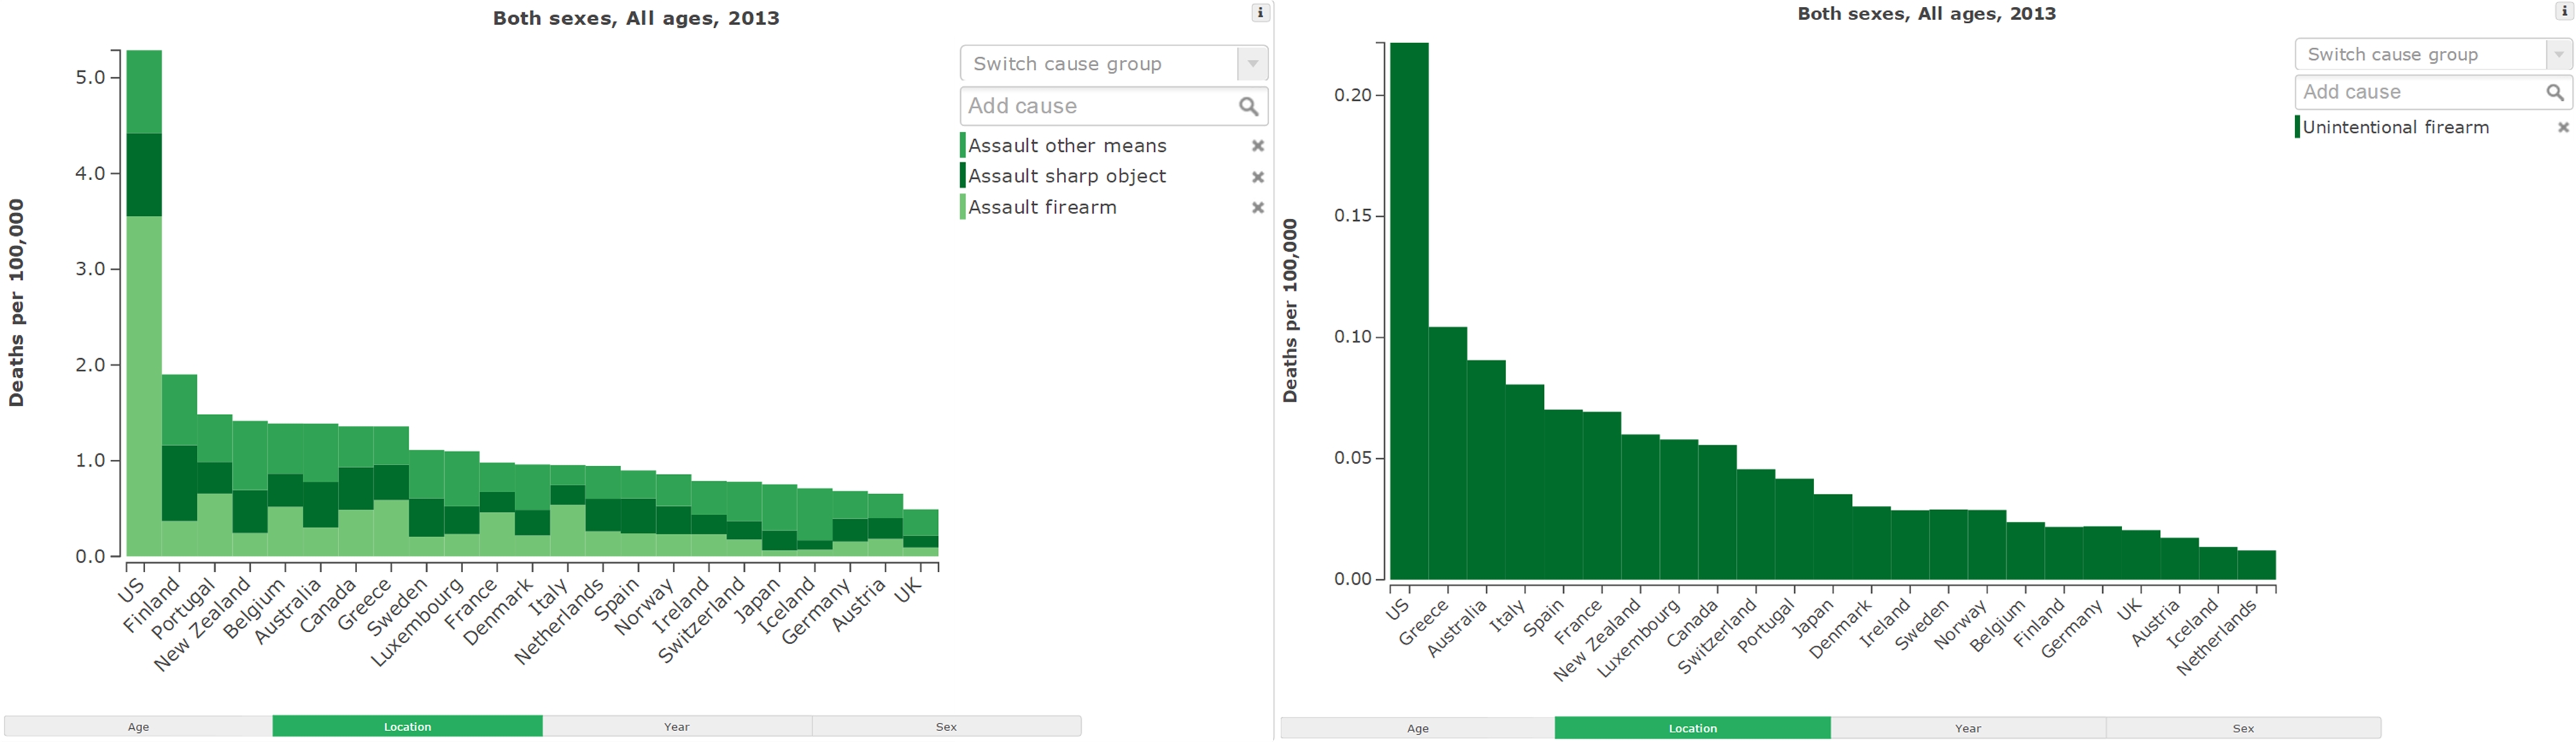Screen dimensions: 2576x742
Task: Click Unintentional firearm color swatch
Action: click(2297, 127)
